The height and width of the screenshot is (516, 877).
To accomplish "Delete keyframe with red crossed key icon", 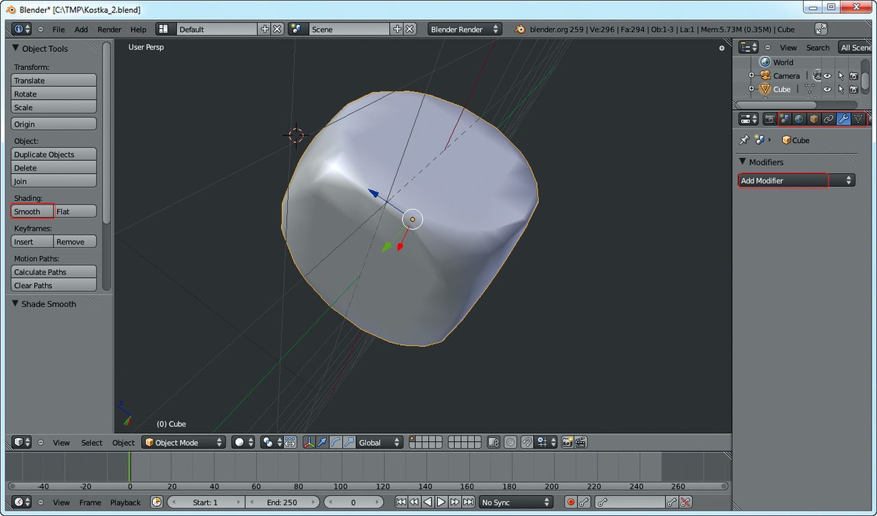I will 684,502.
